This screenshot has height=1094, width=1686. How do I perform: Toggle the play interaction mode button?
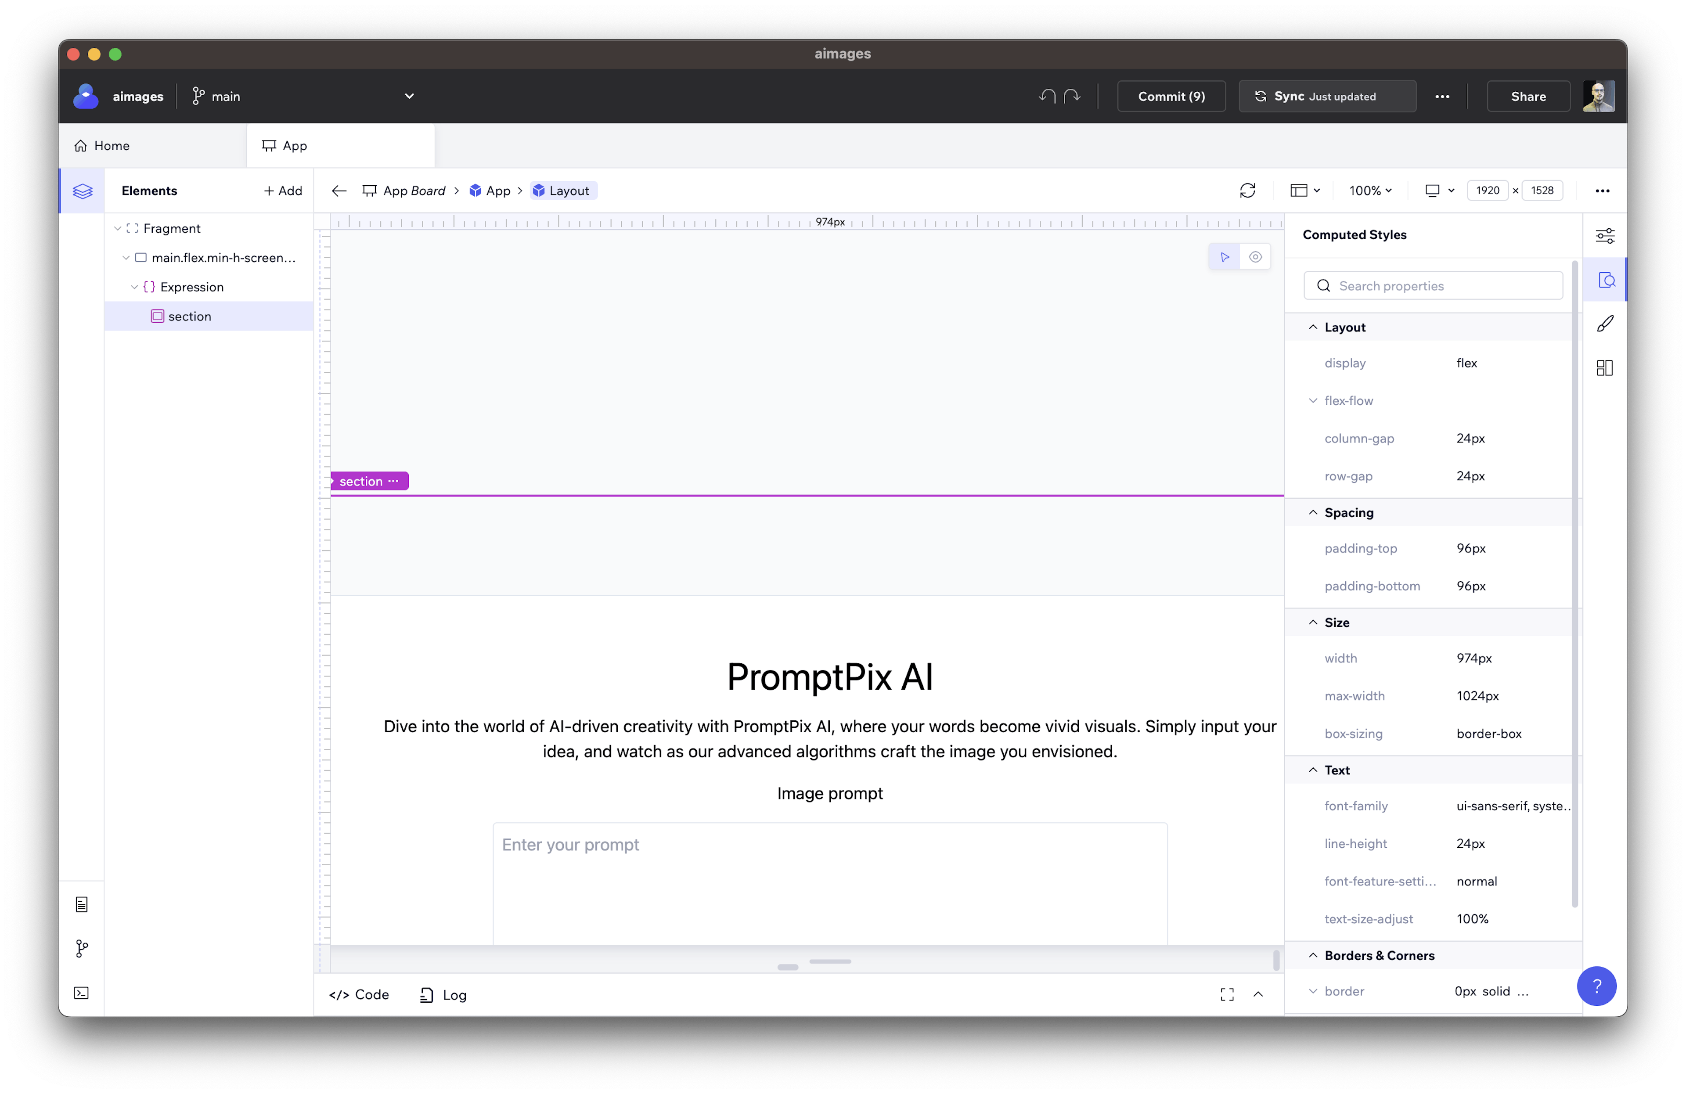1225,257
